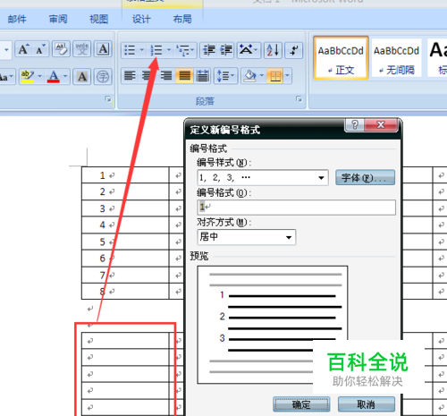Toggle Character Shading (gray A) icon
The height and width of the screenshot is (416, 447).
pos(82,77)
